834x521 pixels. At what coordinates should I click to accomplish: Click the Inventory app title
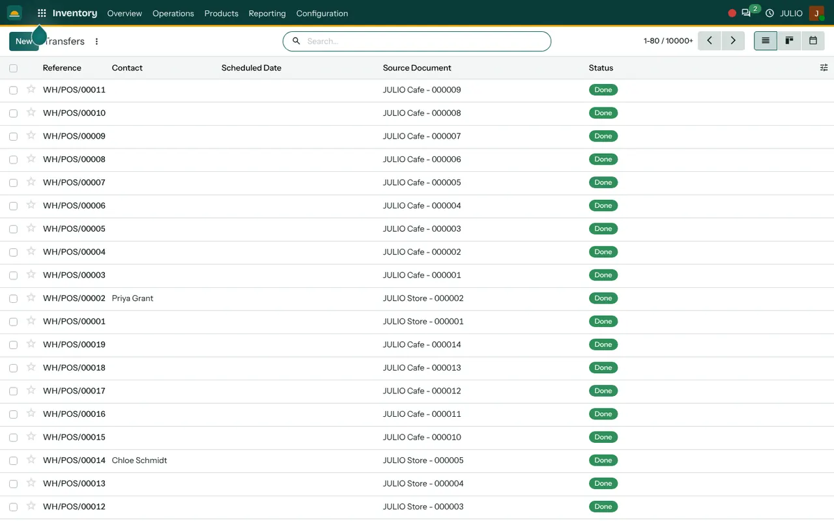(x=75, y=13)
